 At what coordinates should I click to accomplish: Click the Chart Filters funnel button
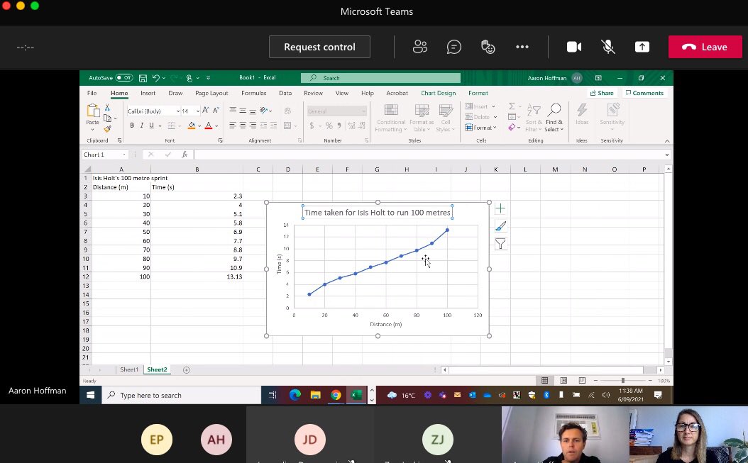click(500, 244)
